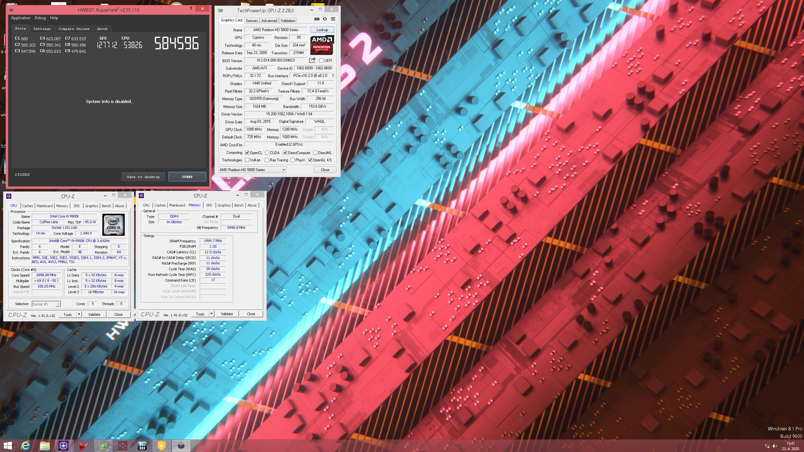
Task: Click Validate in the left CPU-Z window
Action: [x=94, y=315]
